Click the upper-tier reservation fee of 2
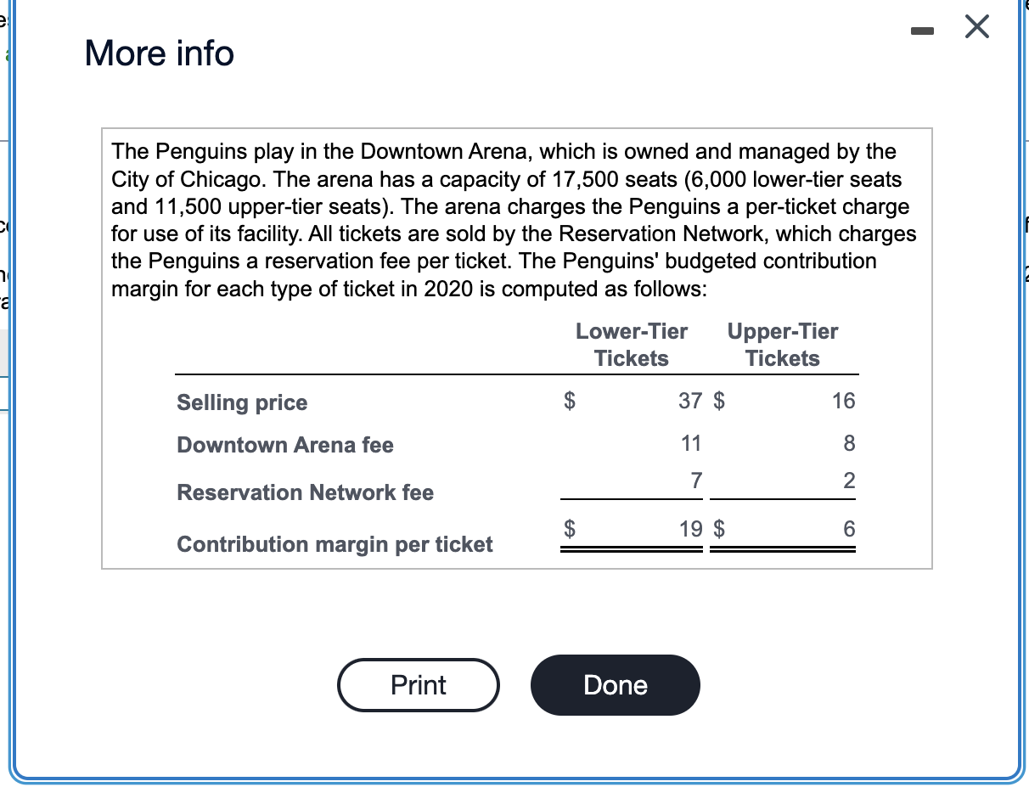1029x787 pixels. (x=849, y=481)
